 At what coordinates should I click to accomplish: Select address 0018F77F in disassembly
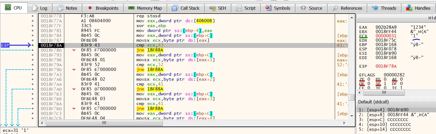point(51,26)
